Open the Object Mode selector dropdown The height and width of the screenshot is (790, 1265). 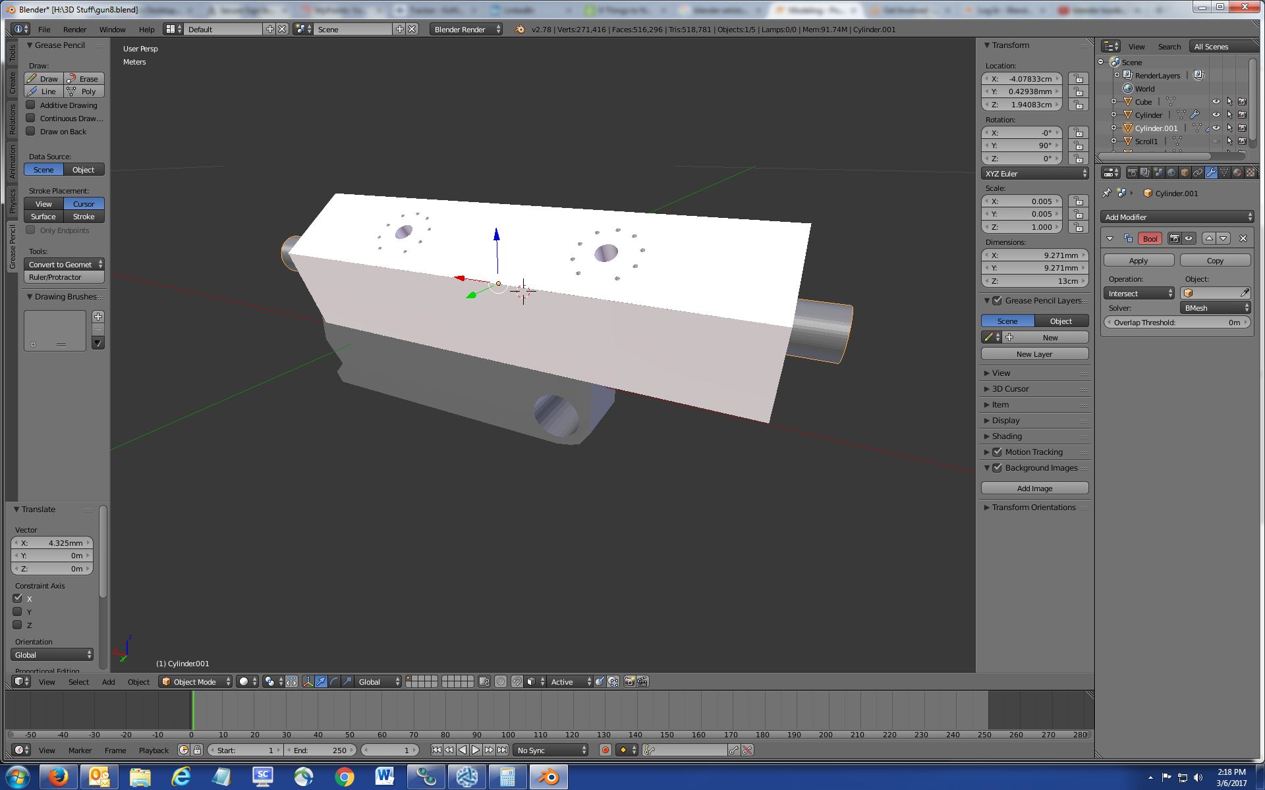[196, 681]
